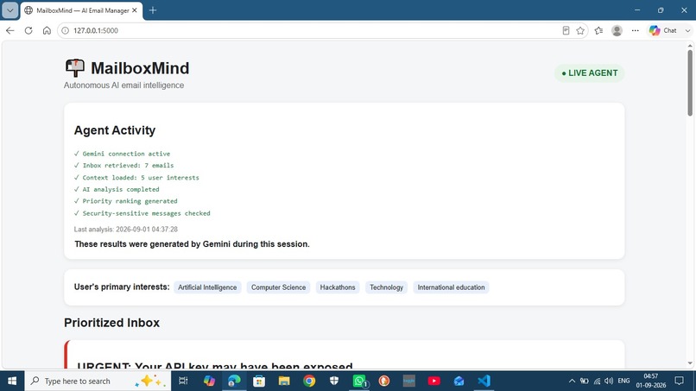This screenshot has width=696, height=391.
Task: Click the Technology interest tag
Action: coord(386,287)
